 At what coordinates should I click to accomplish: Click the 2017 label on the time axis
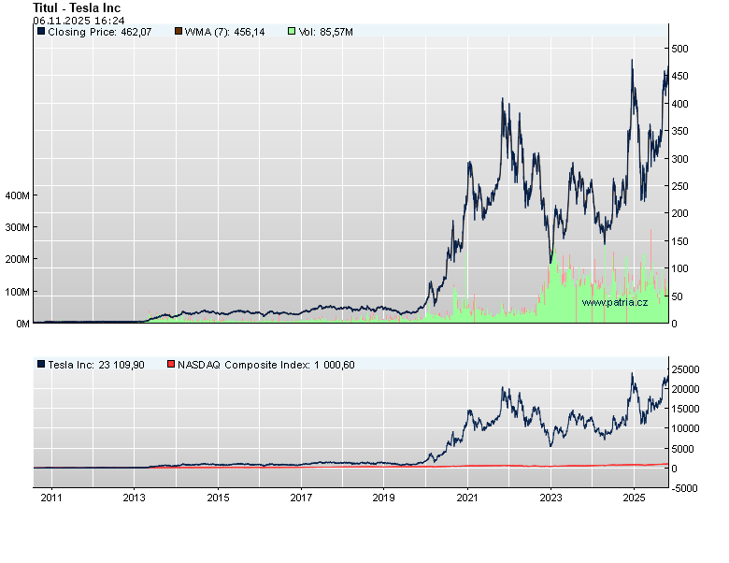[x=301, y=497]
